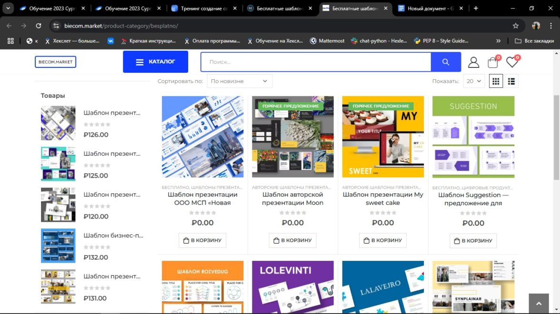
Task: Click the BIECOM.MARKET logo
Action: 55,62
